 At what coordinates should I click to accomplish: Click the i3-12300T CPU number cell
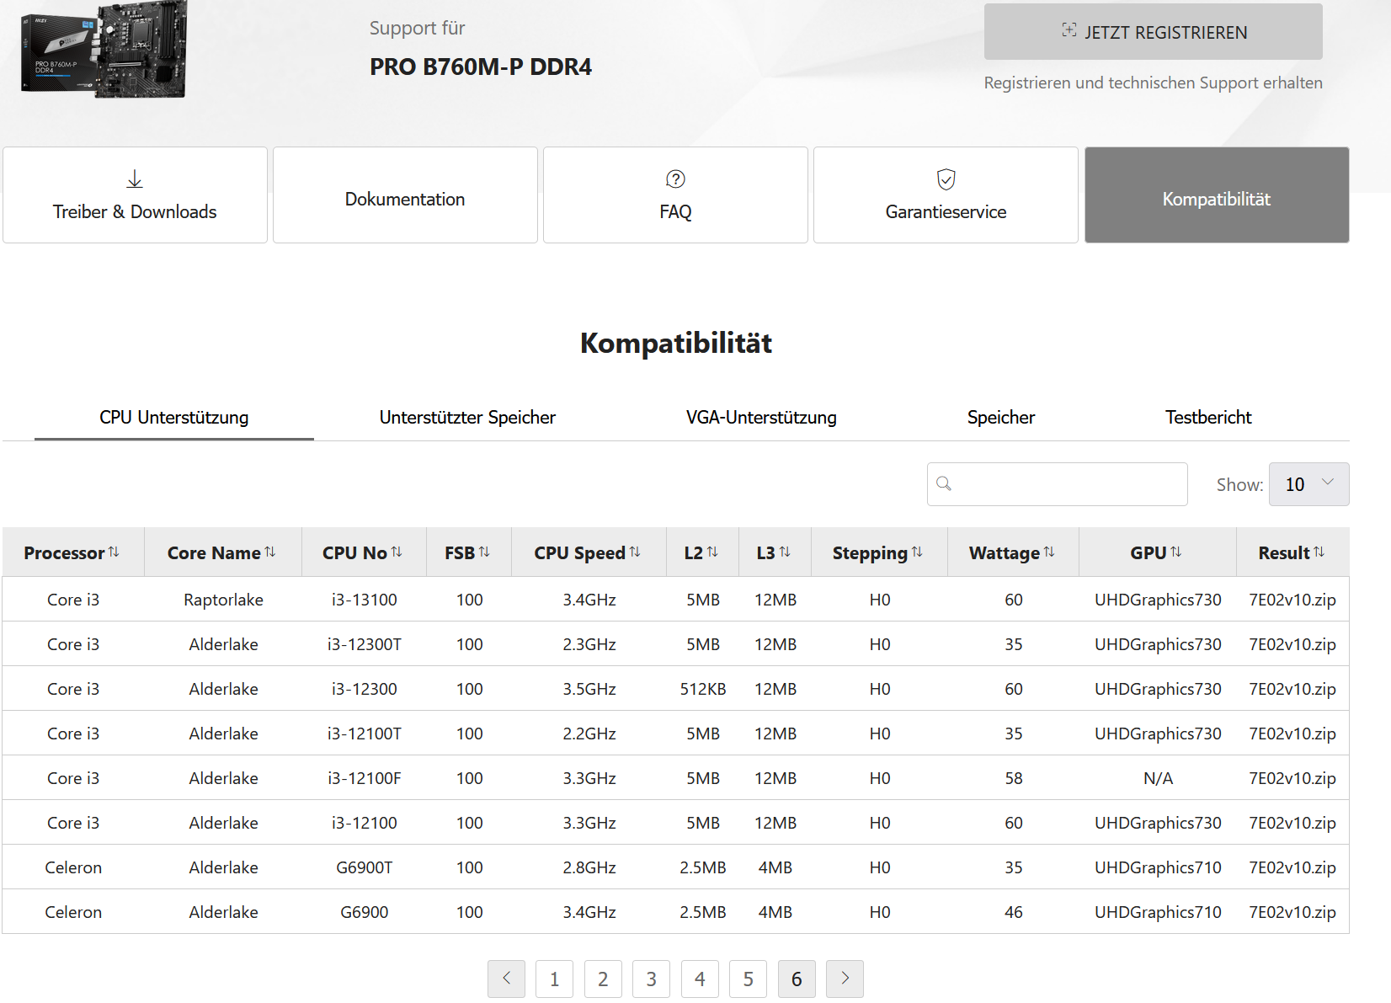click(x=365, y=644)
